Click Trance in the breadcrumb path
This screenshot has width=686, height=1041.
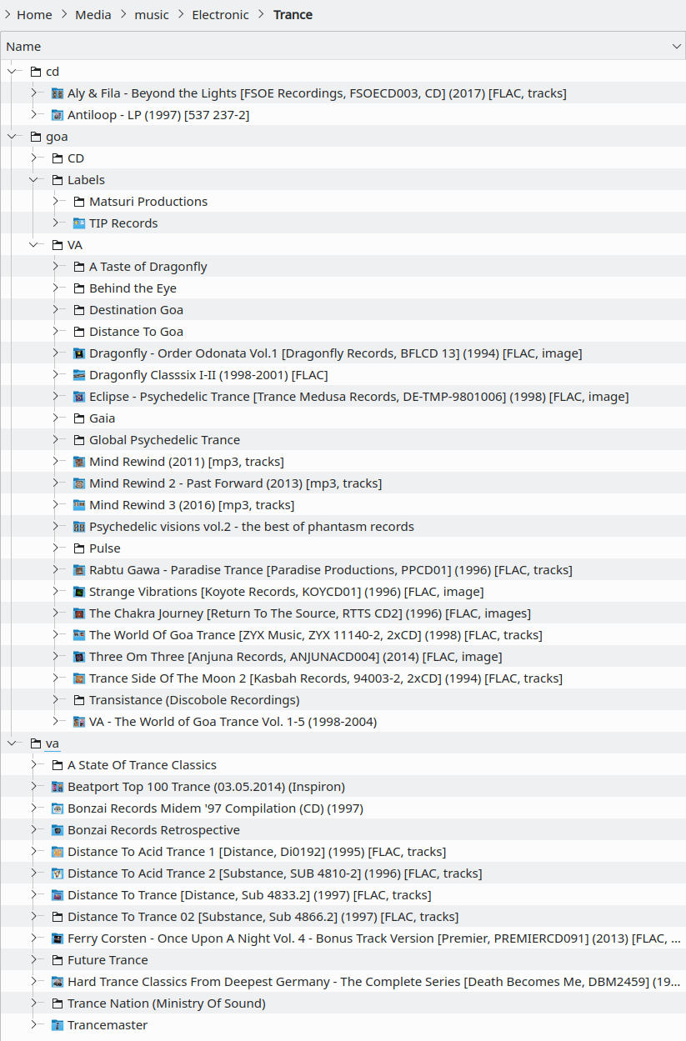tap(293, 15)
